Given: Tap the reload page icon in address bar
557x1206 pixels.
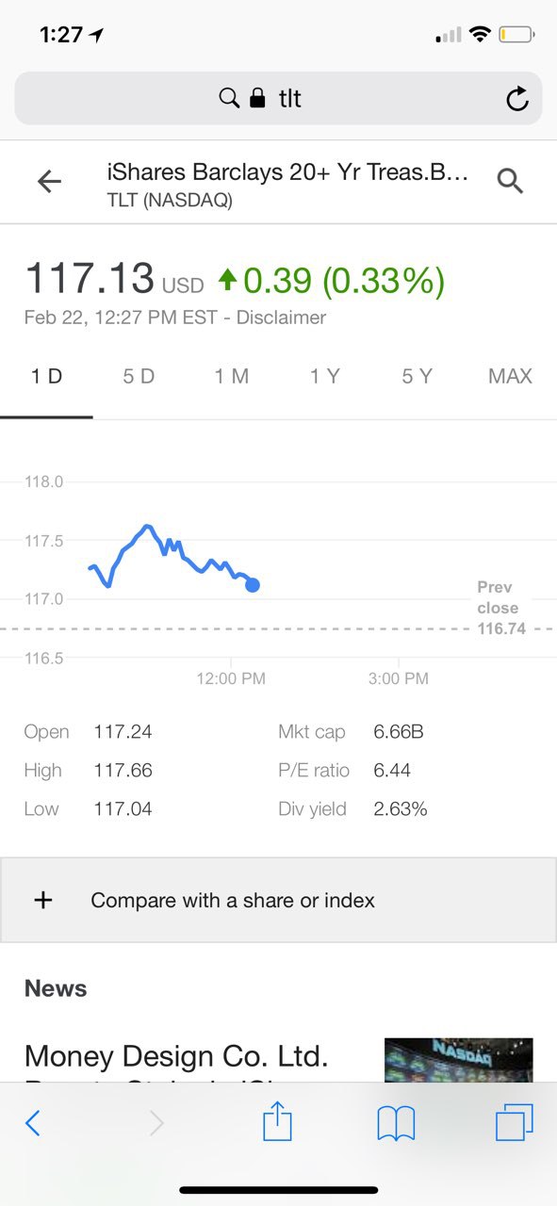Looking at the screenshot, I should [x=516, y=99].
